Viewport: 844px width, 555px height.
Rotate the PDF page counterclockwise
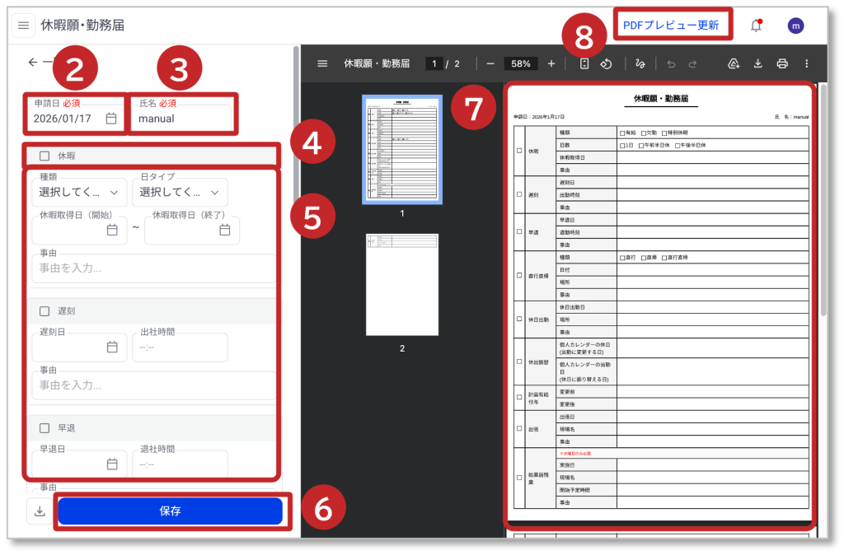606,63
